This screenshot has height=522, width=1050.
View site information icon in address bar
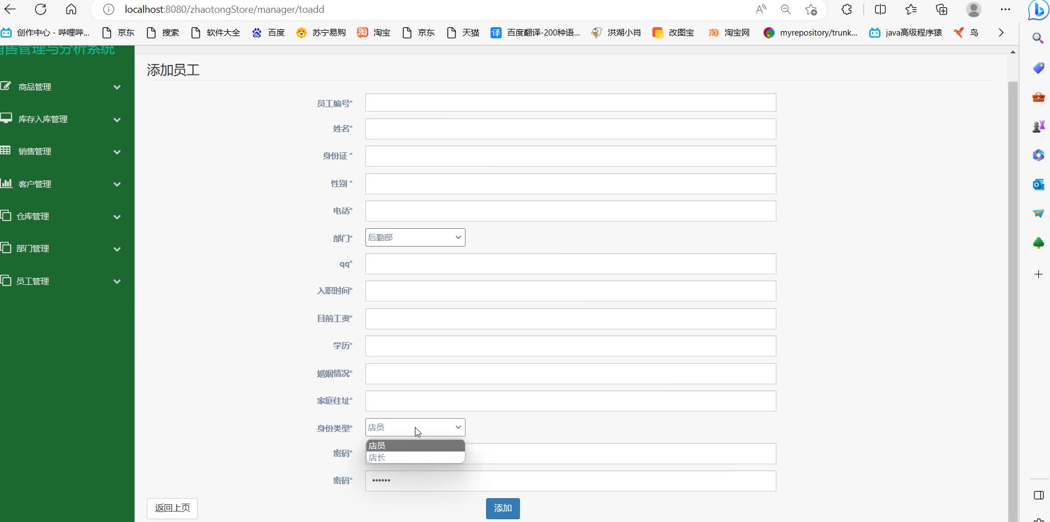click(x=108, y=9)
